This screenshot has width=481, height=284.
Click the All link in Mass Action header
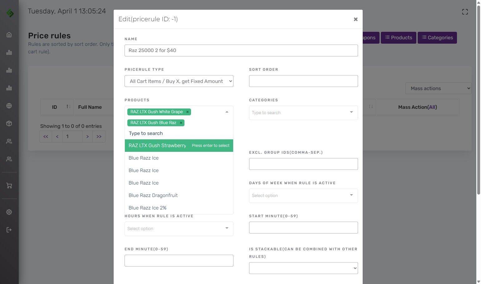click(x=432, y=107)
